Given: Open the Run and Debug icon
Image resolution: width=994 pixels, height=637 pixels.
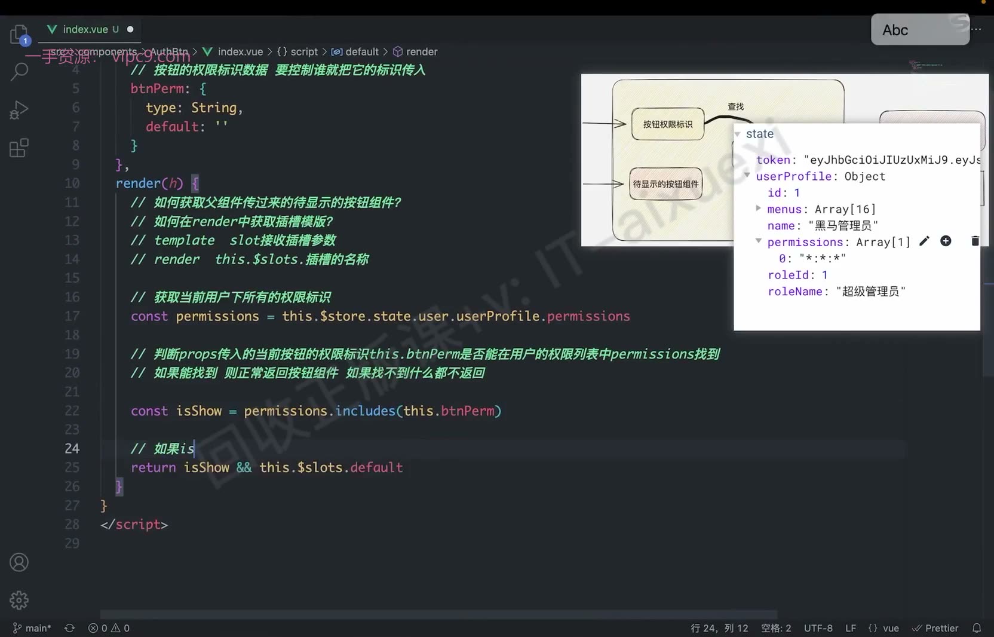Looking at the screenshot, I should 19,110.
